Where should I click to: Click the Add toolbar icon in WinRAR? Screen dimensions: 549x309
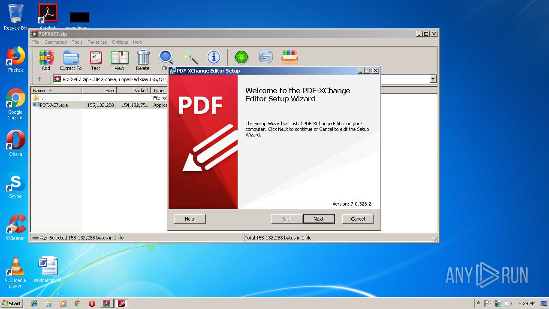46,60
